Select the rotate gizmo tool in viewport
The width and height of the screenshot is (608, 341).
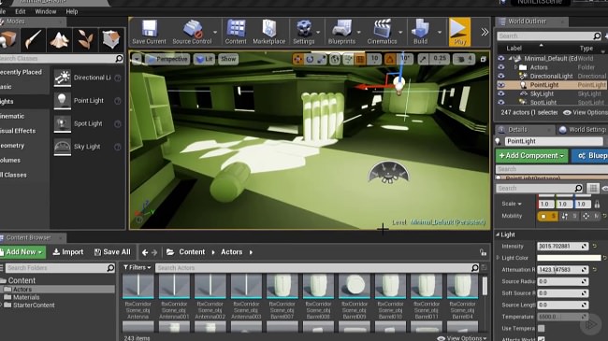coord(310,59)
